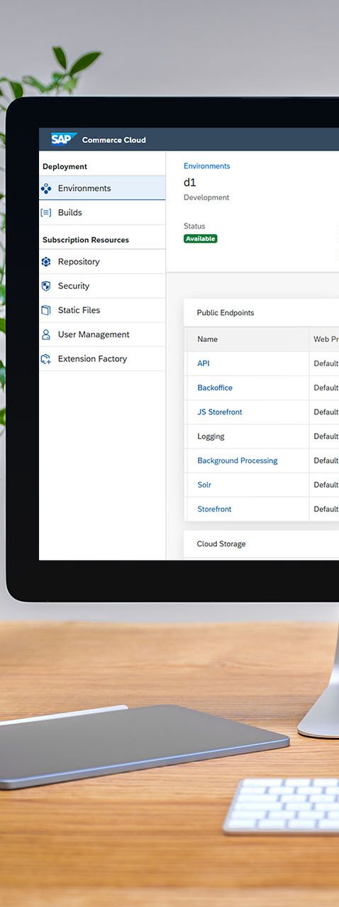Open the Builds list icon
This screenshot has height=907, width=339.
[x=46, y=213]
